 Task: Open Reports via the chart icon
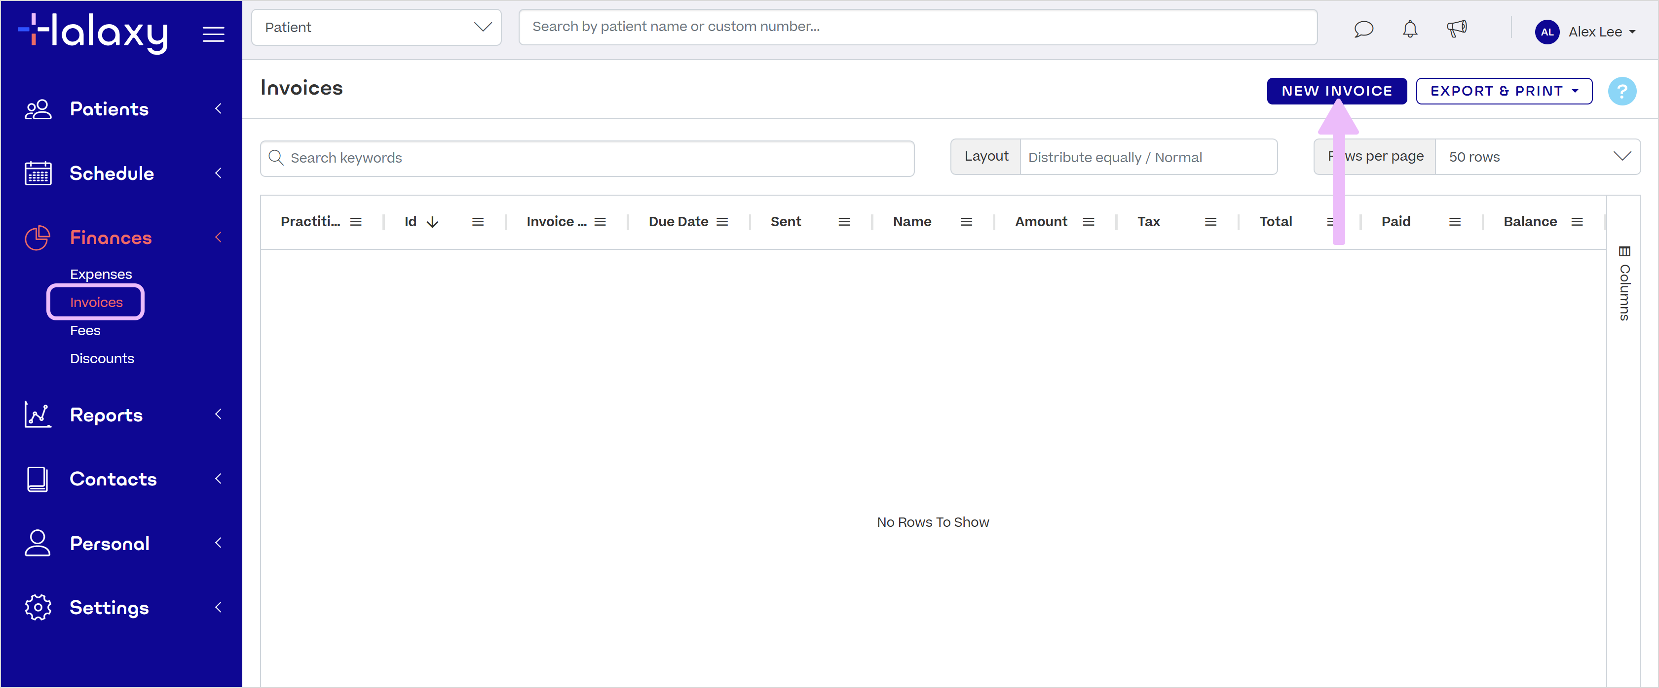coord(38,415)
